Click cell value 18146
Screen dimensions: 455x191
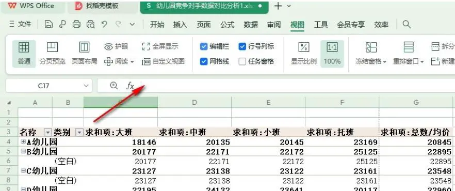pos(121,141)
